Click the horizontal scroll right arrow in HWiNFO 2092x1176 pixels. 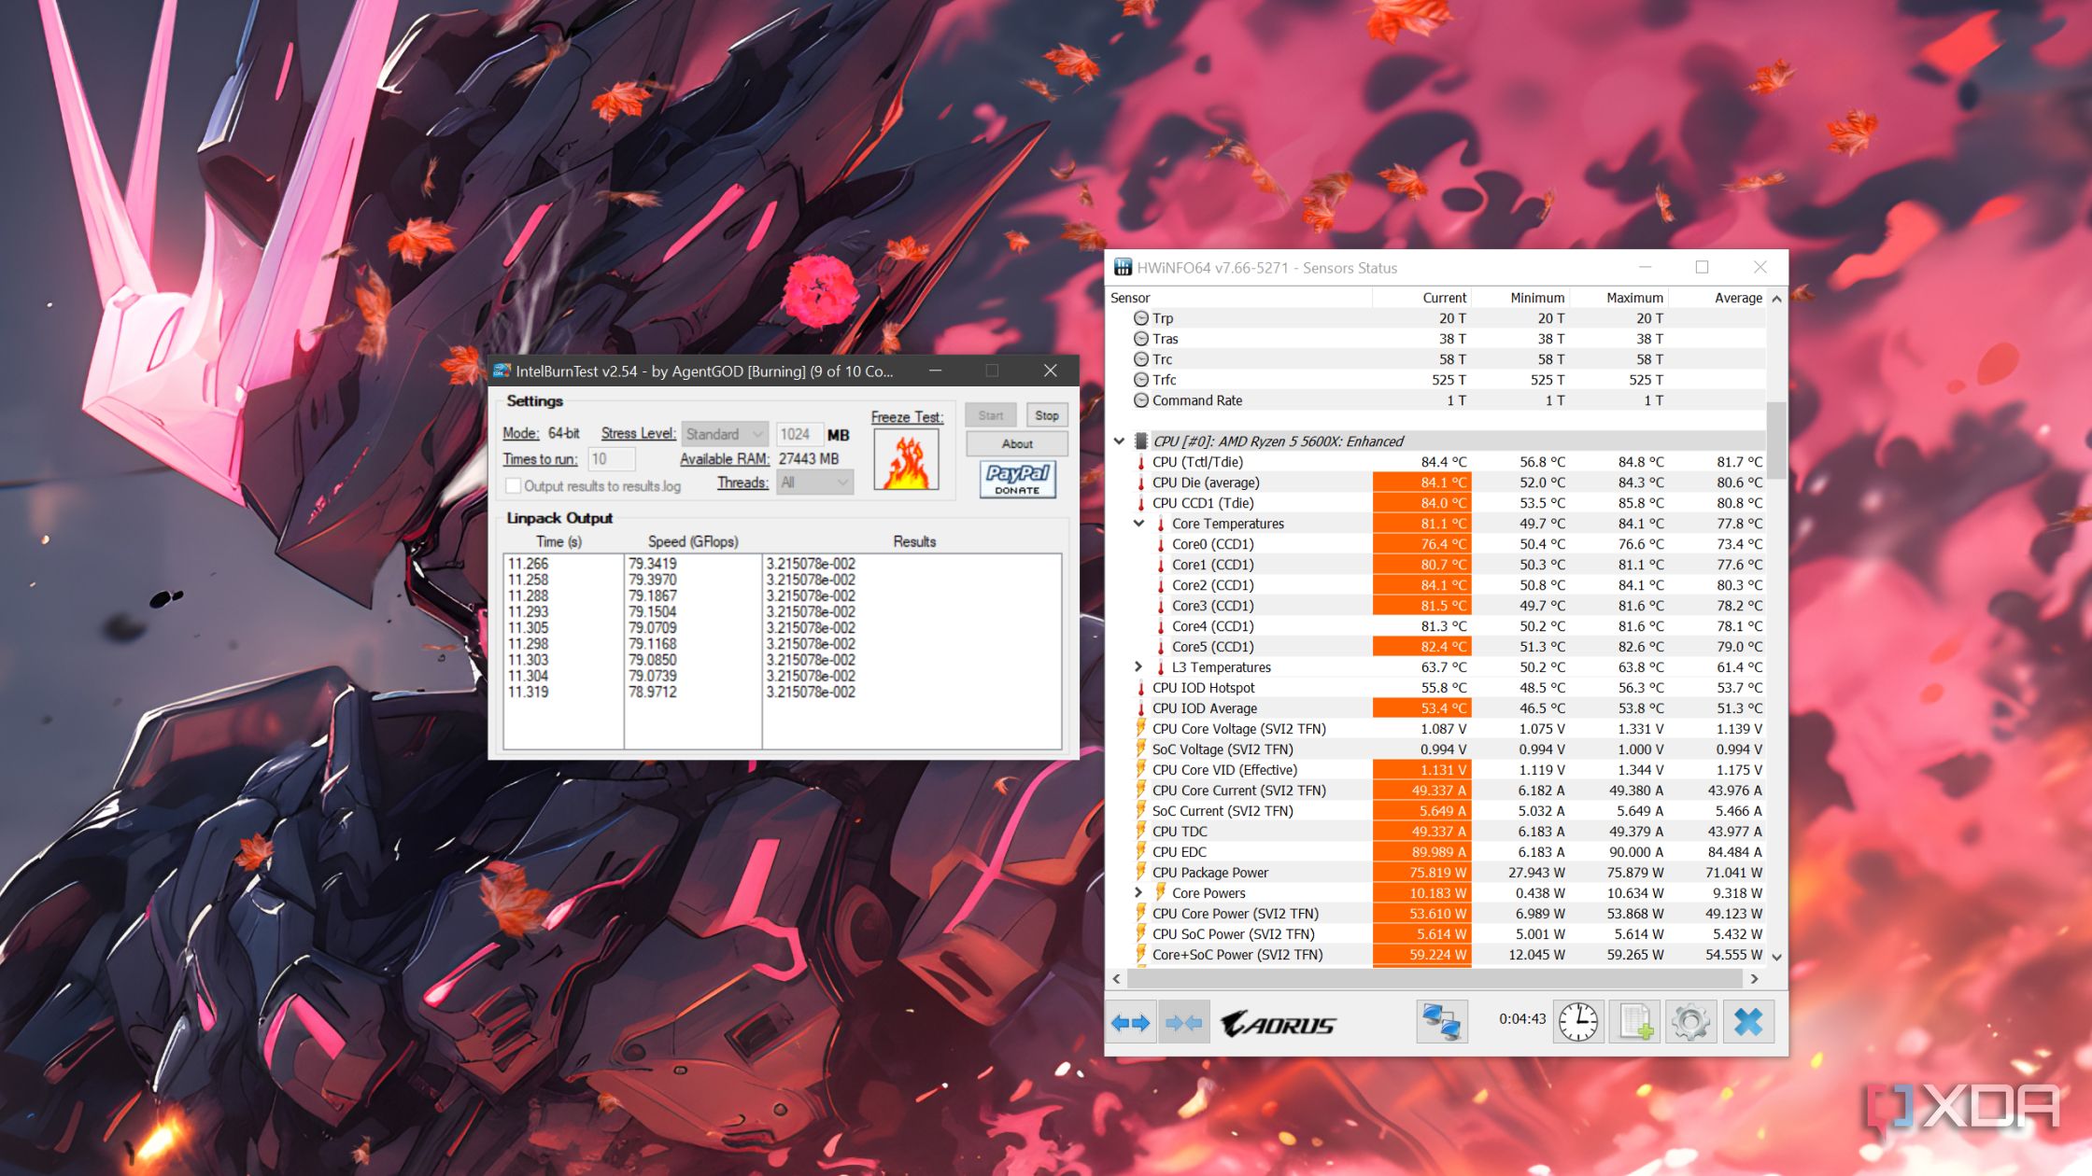1754,979
